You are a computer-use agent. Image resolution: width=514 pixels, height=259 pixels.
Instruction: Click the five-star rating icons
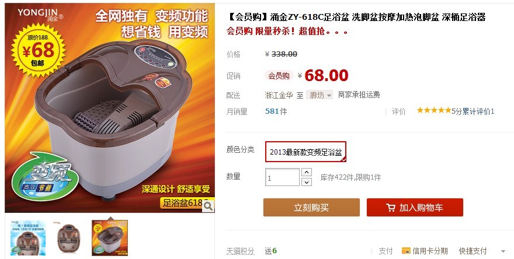tap(433, 110)
